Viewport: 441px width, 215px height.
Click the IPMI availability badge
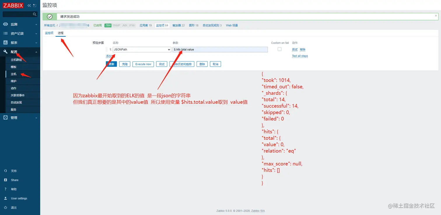(x=132, y=25)
